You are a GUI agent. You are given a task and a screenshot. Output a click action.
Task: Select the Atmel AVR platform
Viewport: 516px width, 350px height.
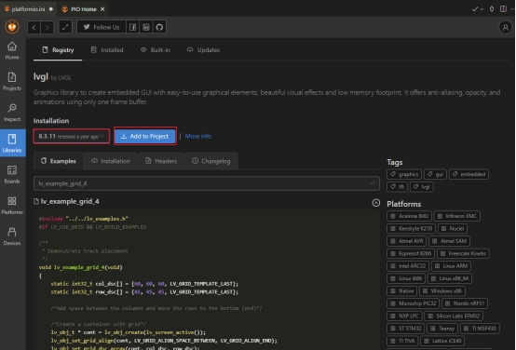(x=407, y=241)
